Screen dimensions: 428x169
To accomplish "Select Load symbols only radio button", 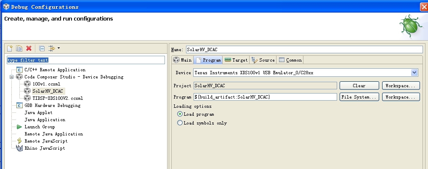I will (x=180, y=123).
